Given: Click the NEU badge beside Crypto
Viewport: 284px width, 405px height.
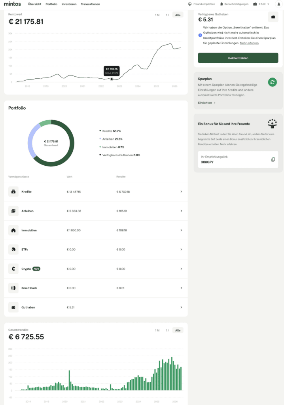Looking at the screenshot, I should point(36,269).
